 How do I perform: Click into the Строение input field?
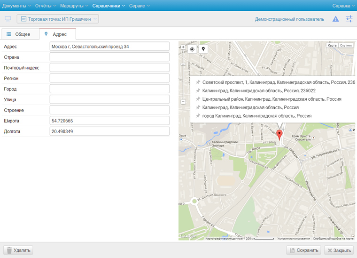[x=109, y=110]
